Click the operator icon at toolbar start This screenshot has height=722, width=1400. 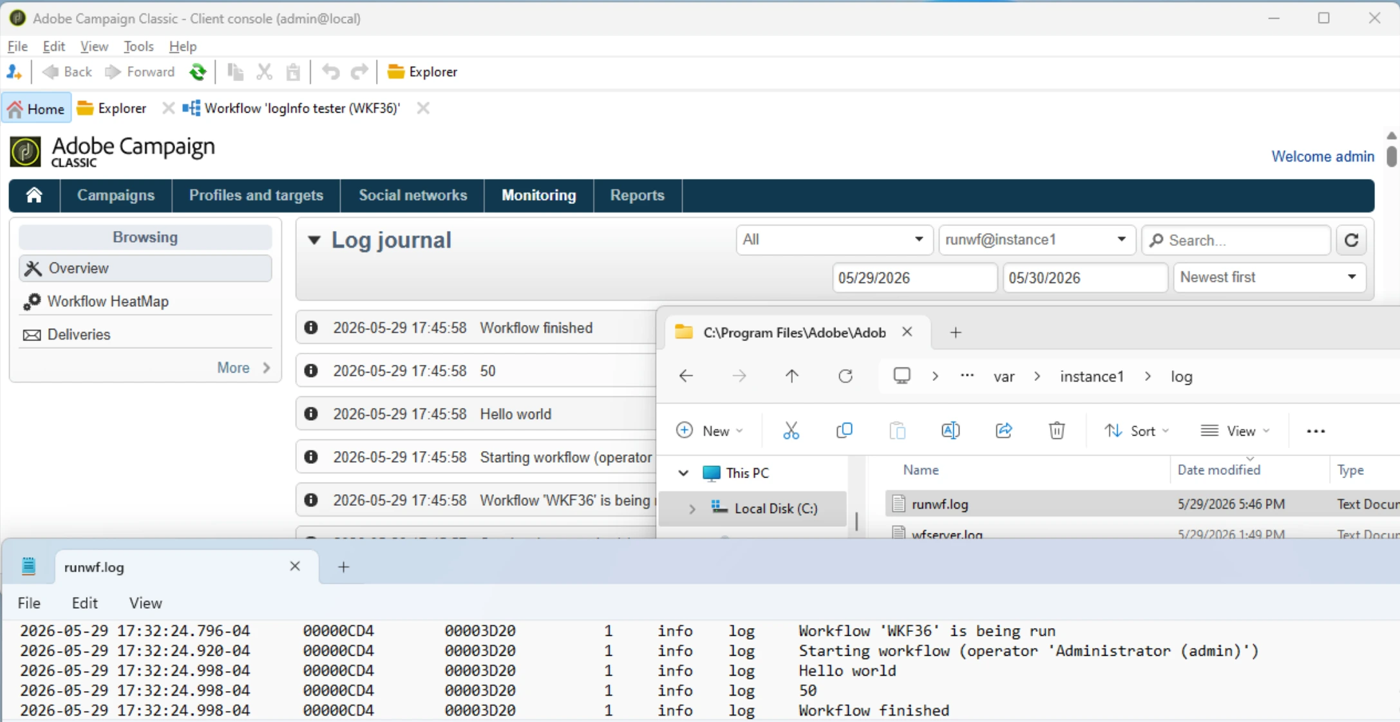14,72
